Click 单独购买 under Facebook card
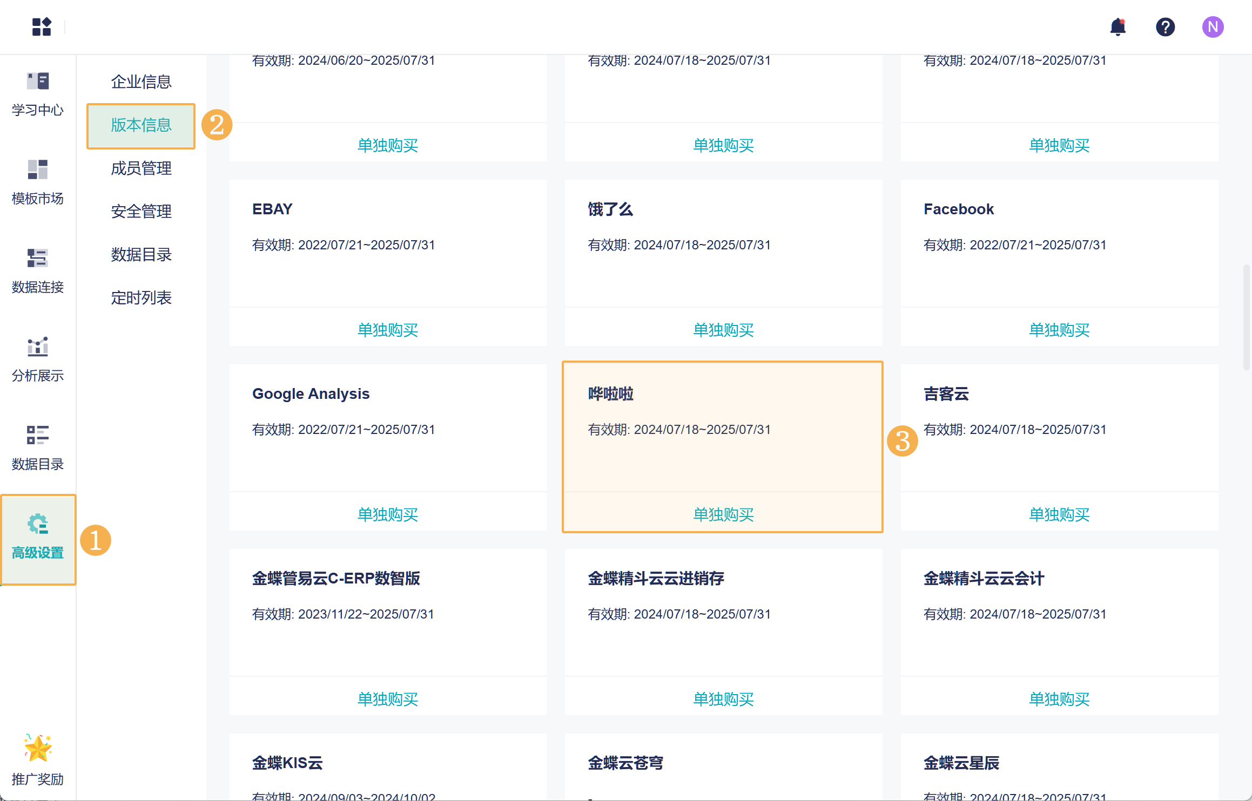The width and height of the screenshot is (1252, 801). tap(1059, 330)
